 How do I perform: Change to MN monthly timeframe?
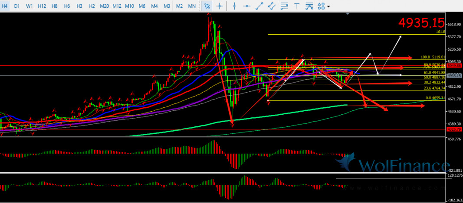point(192,6)
